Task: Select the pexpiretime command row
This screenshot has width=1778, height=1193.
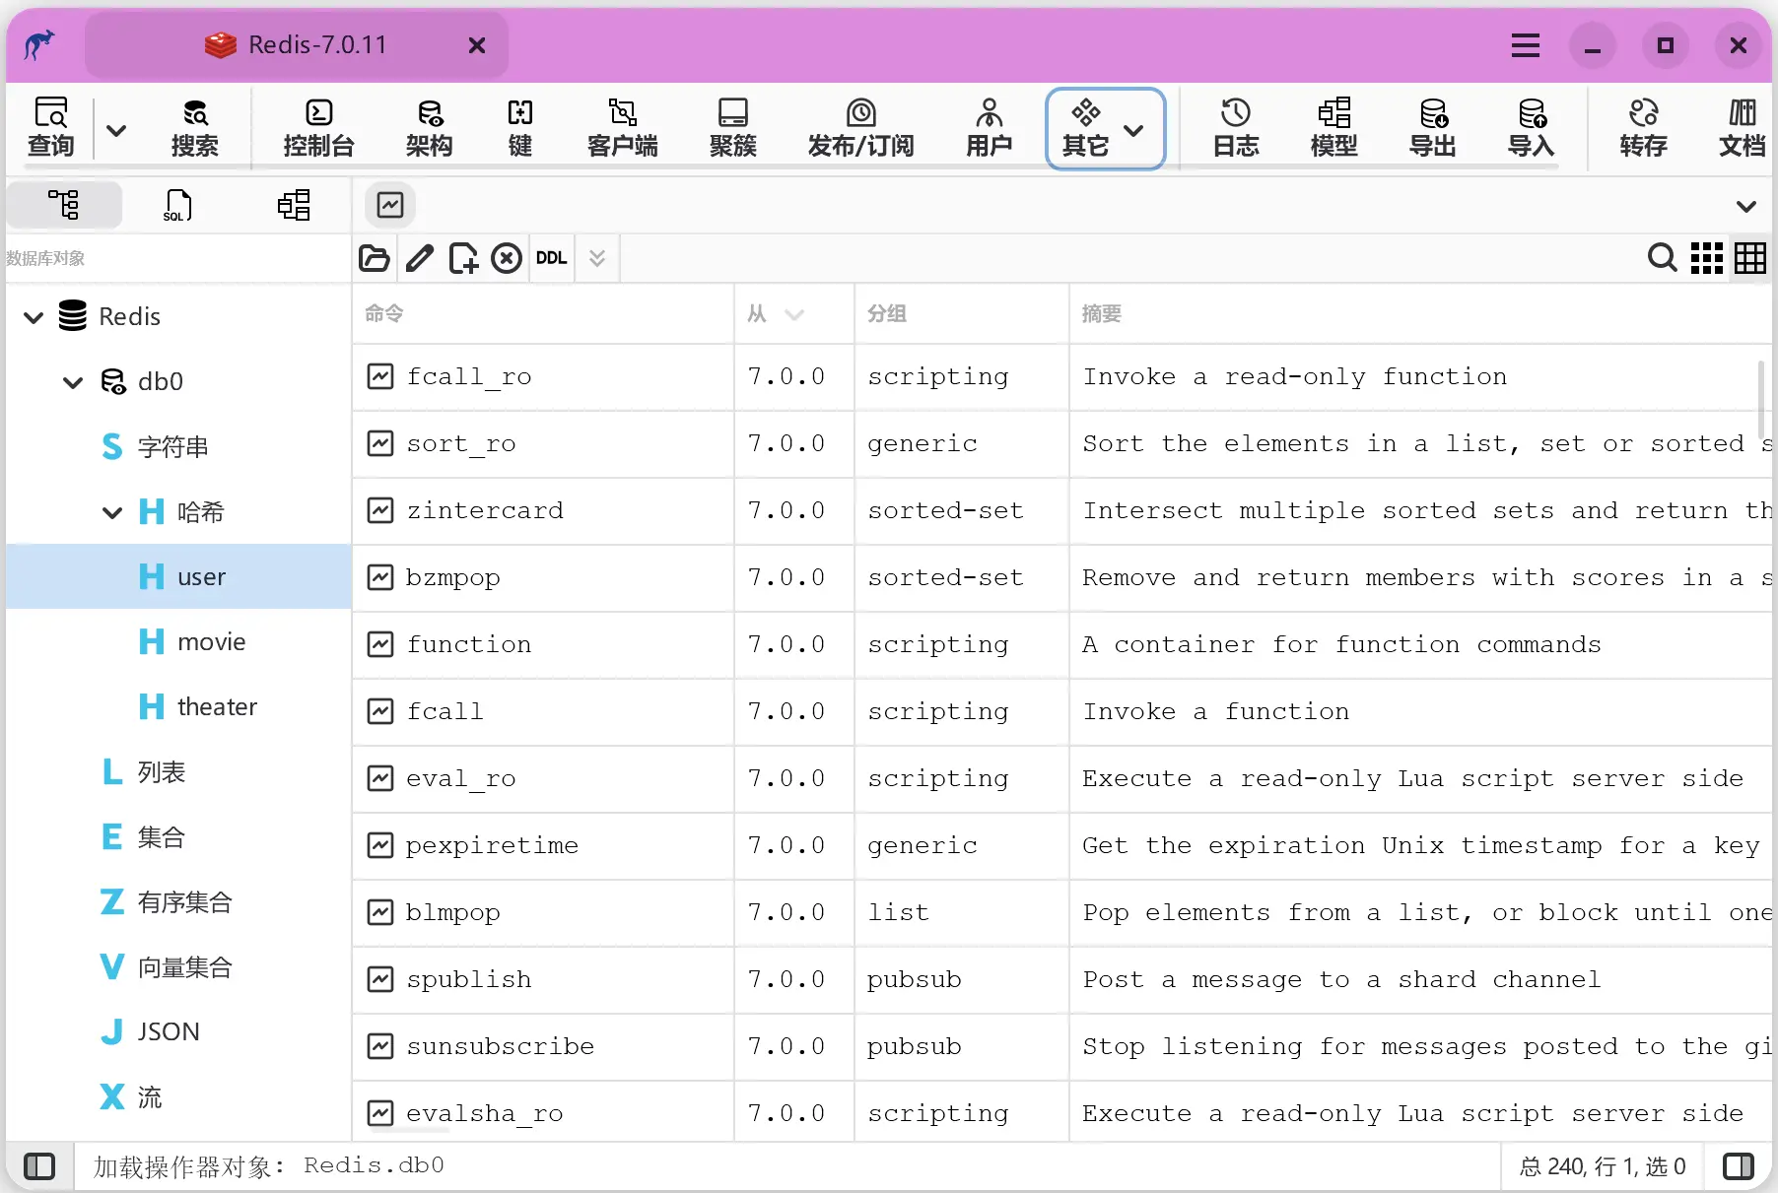Action: click(x=1061, y=846)
